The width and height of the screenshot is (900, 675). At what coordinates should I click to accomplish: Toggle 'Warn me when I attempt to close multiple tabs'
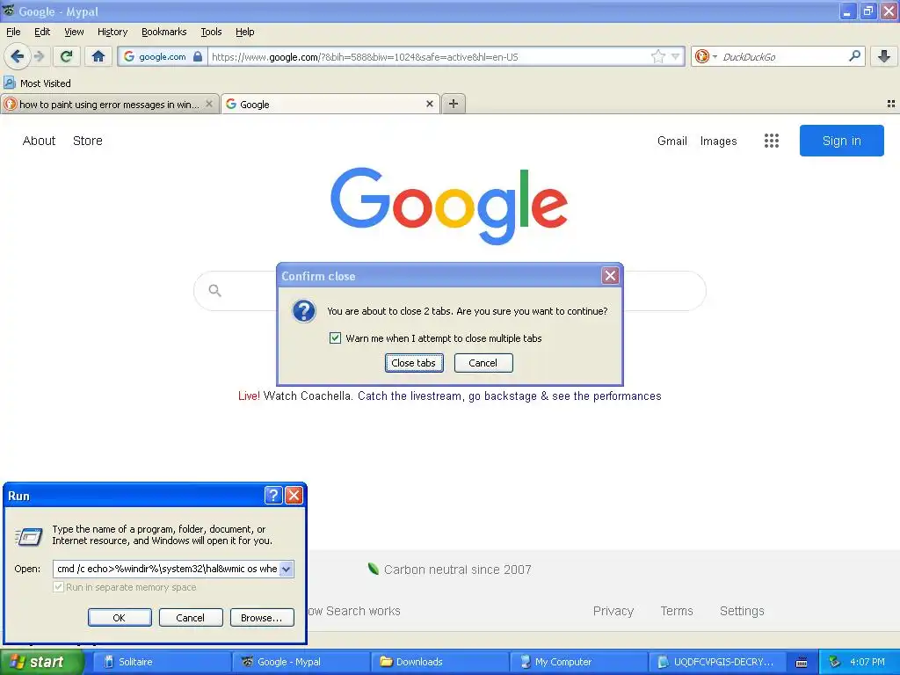click(335, 338)
